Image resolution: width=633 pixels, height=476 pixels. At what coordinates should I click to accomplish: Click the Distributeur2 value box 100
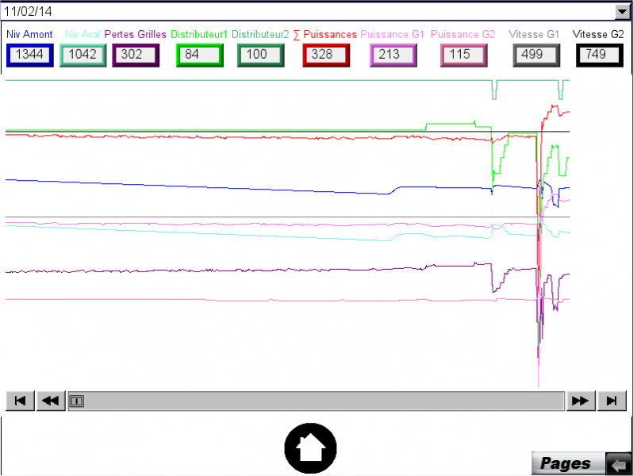260,55
